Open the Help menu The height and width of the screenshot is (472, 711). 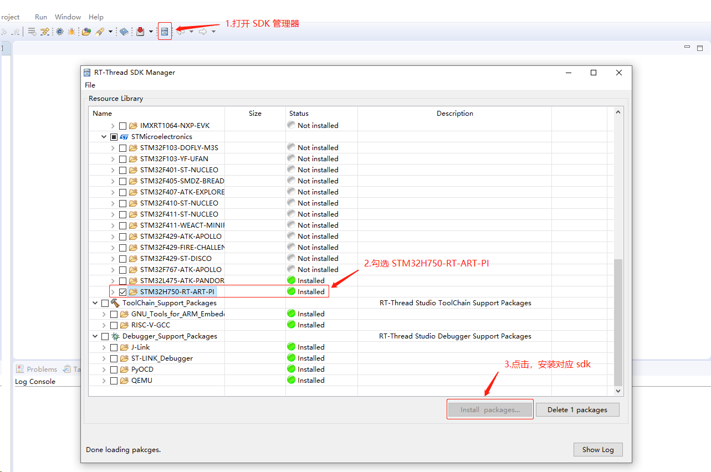click(96, 17)
